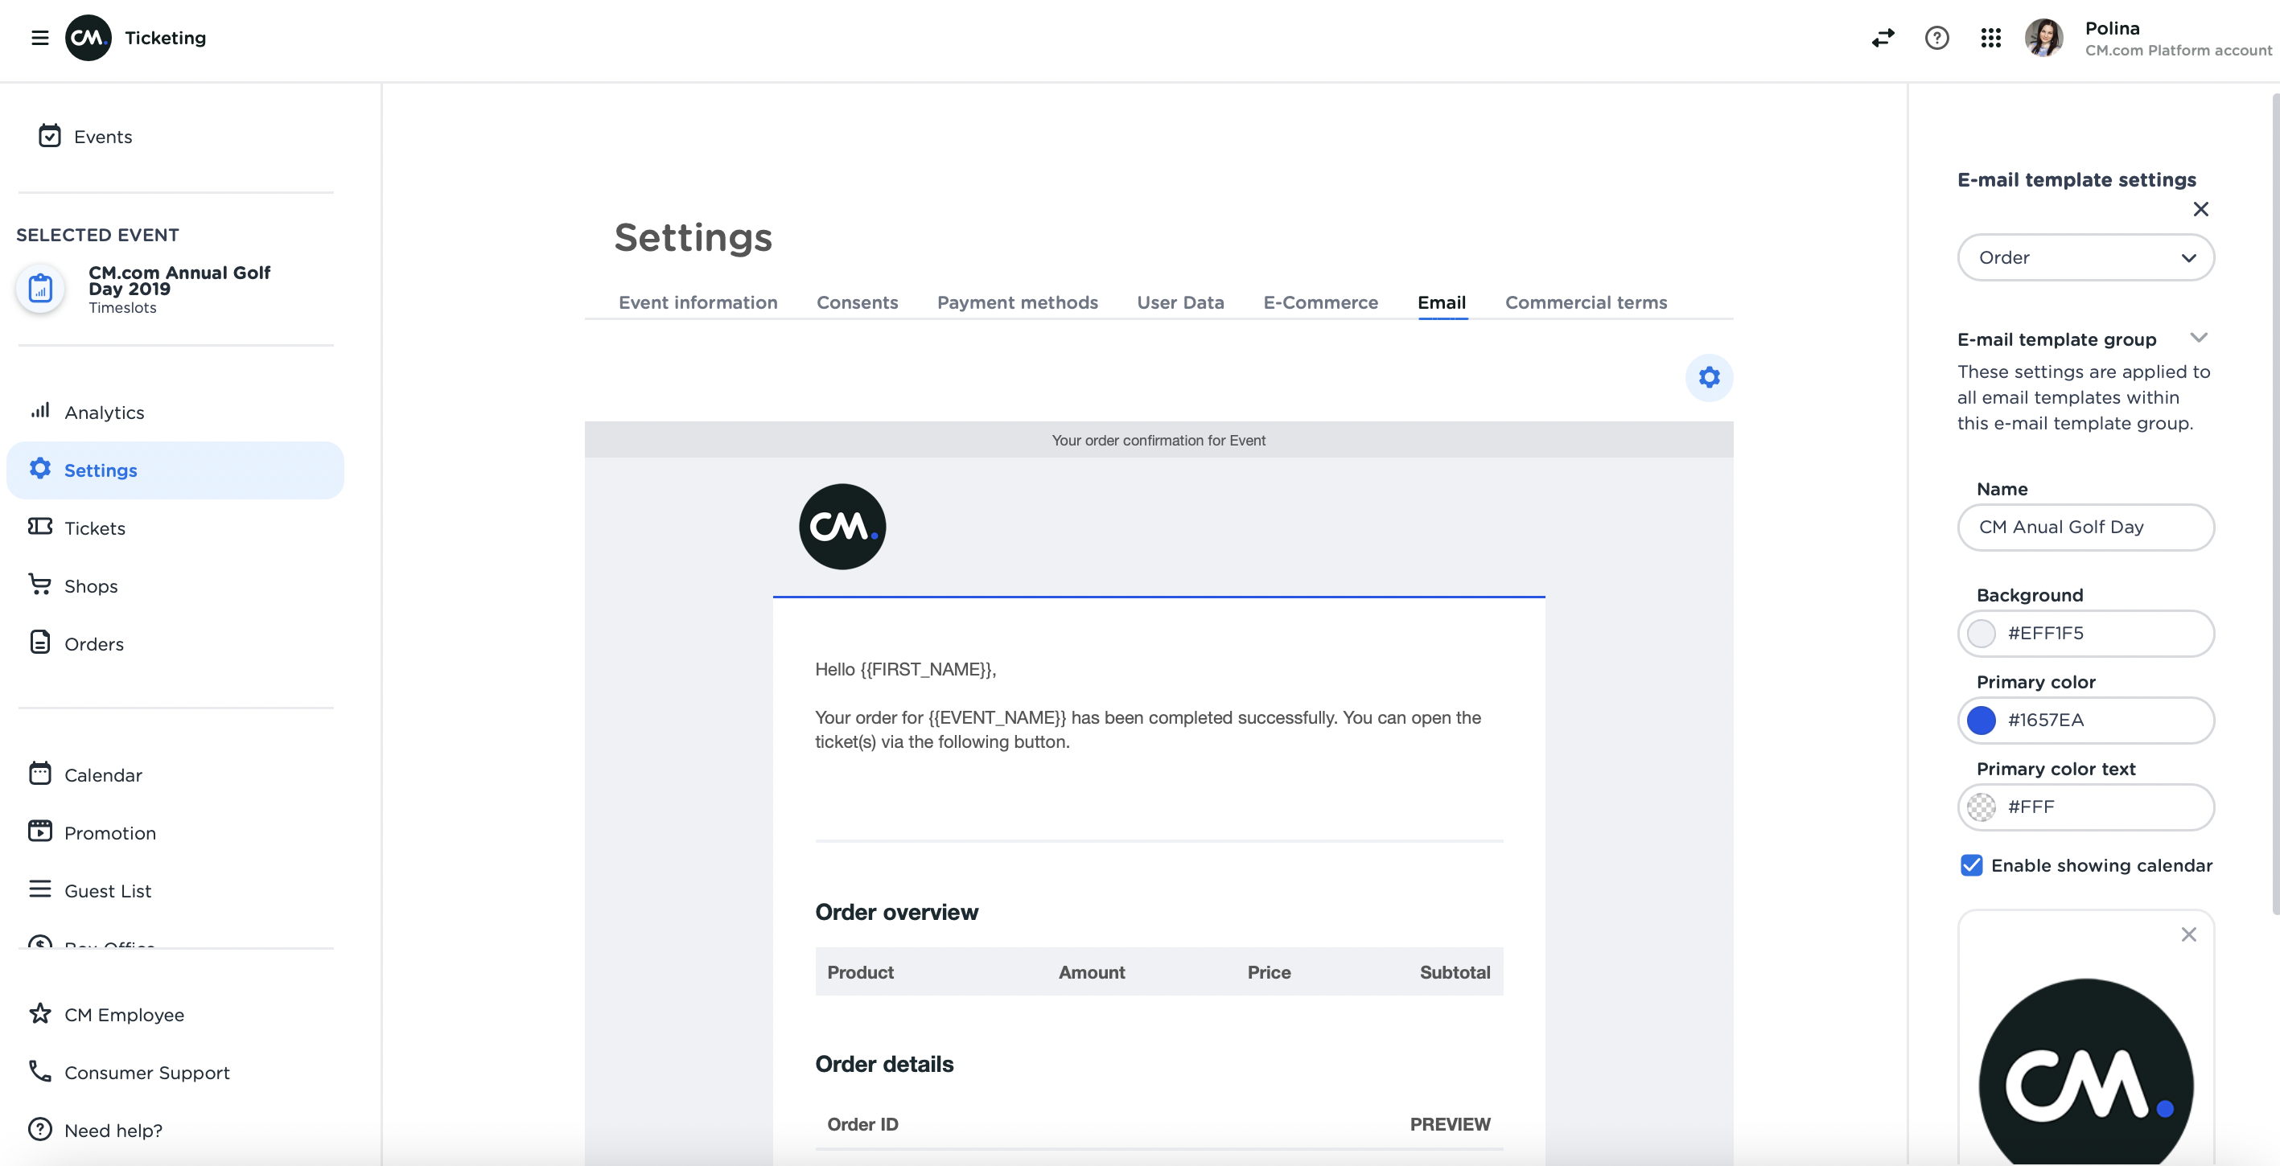Click the blue email template gear icon
The image size is (2280, 1166).
tap(1708, 378)
